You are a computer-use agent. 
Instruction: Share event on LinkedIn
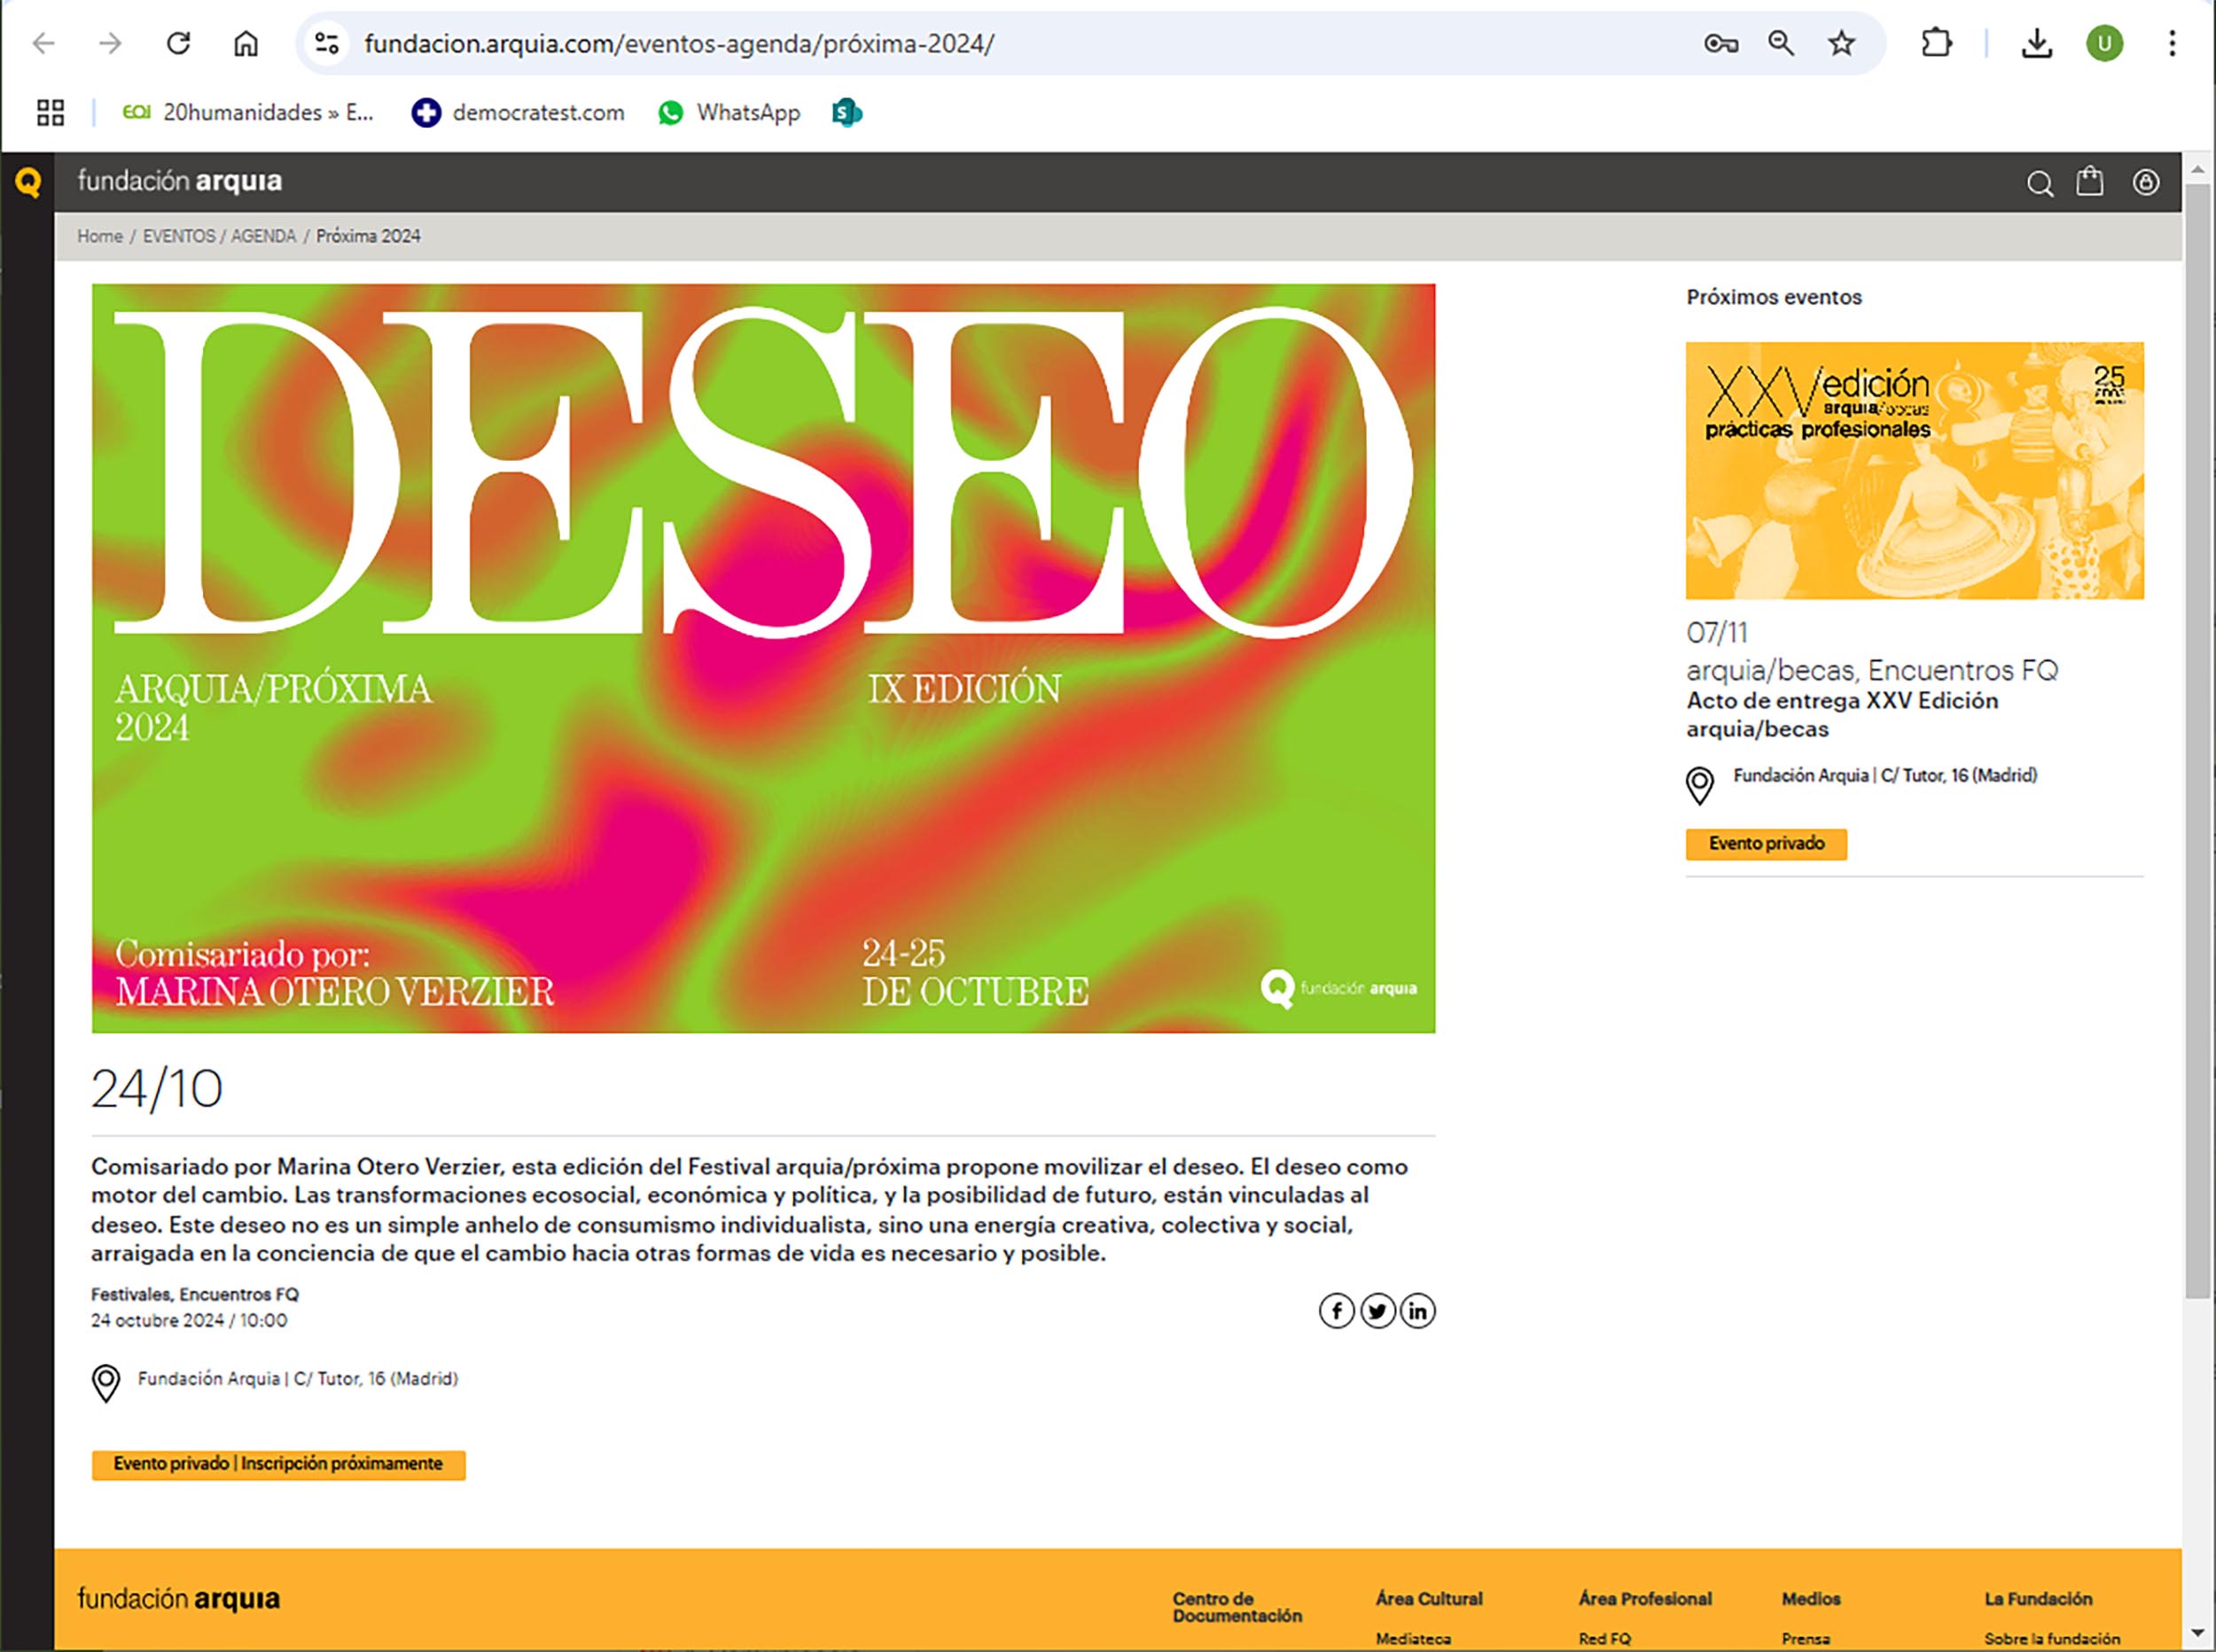point(1417,1311)
